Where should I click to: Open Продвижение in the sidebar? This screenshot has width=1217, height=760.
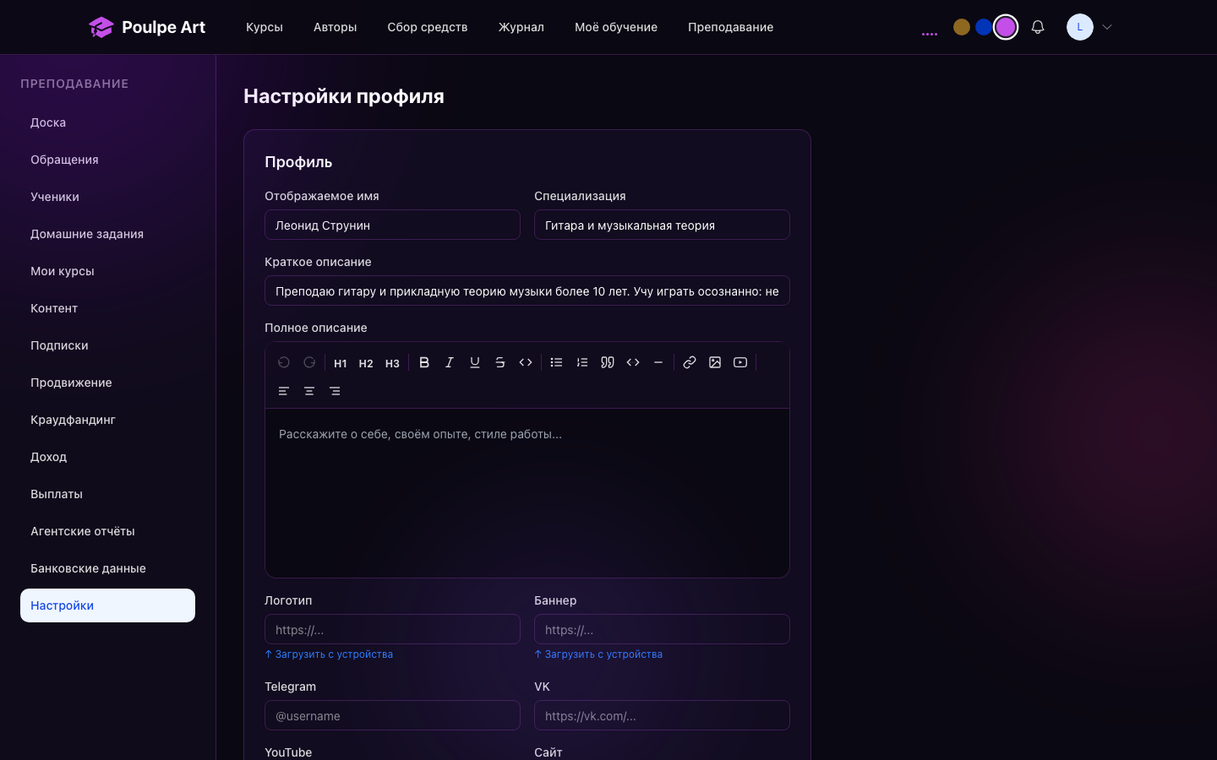click(x=107, y=383)
